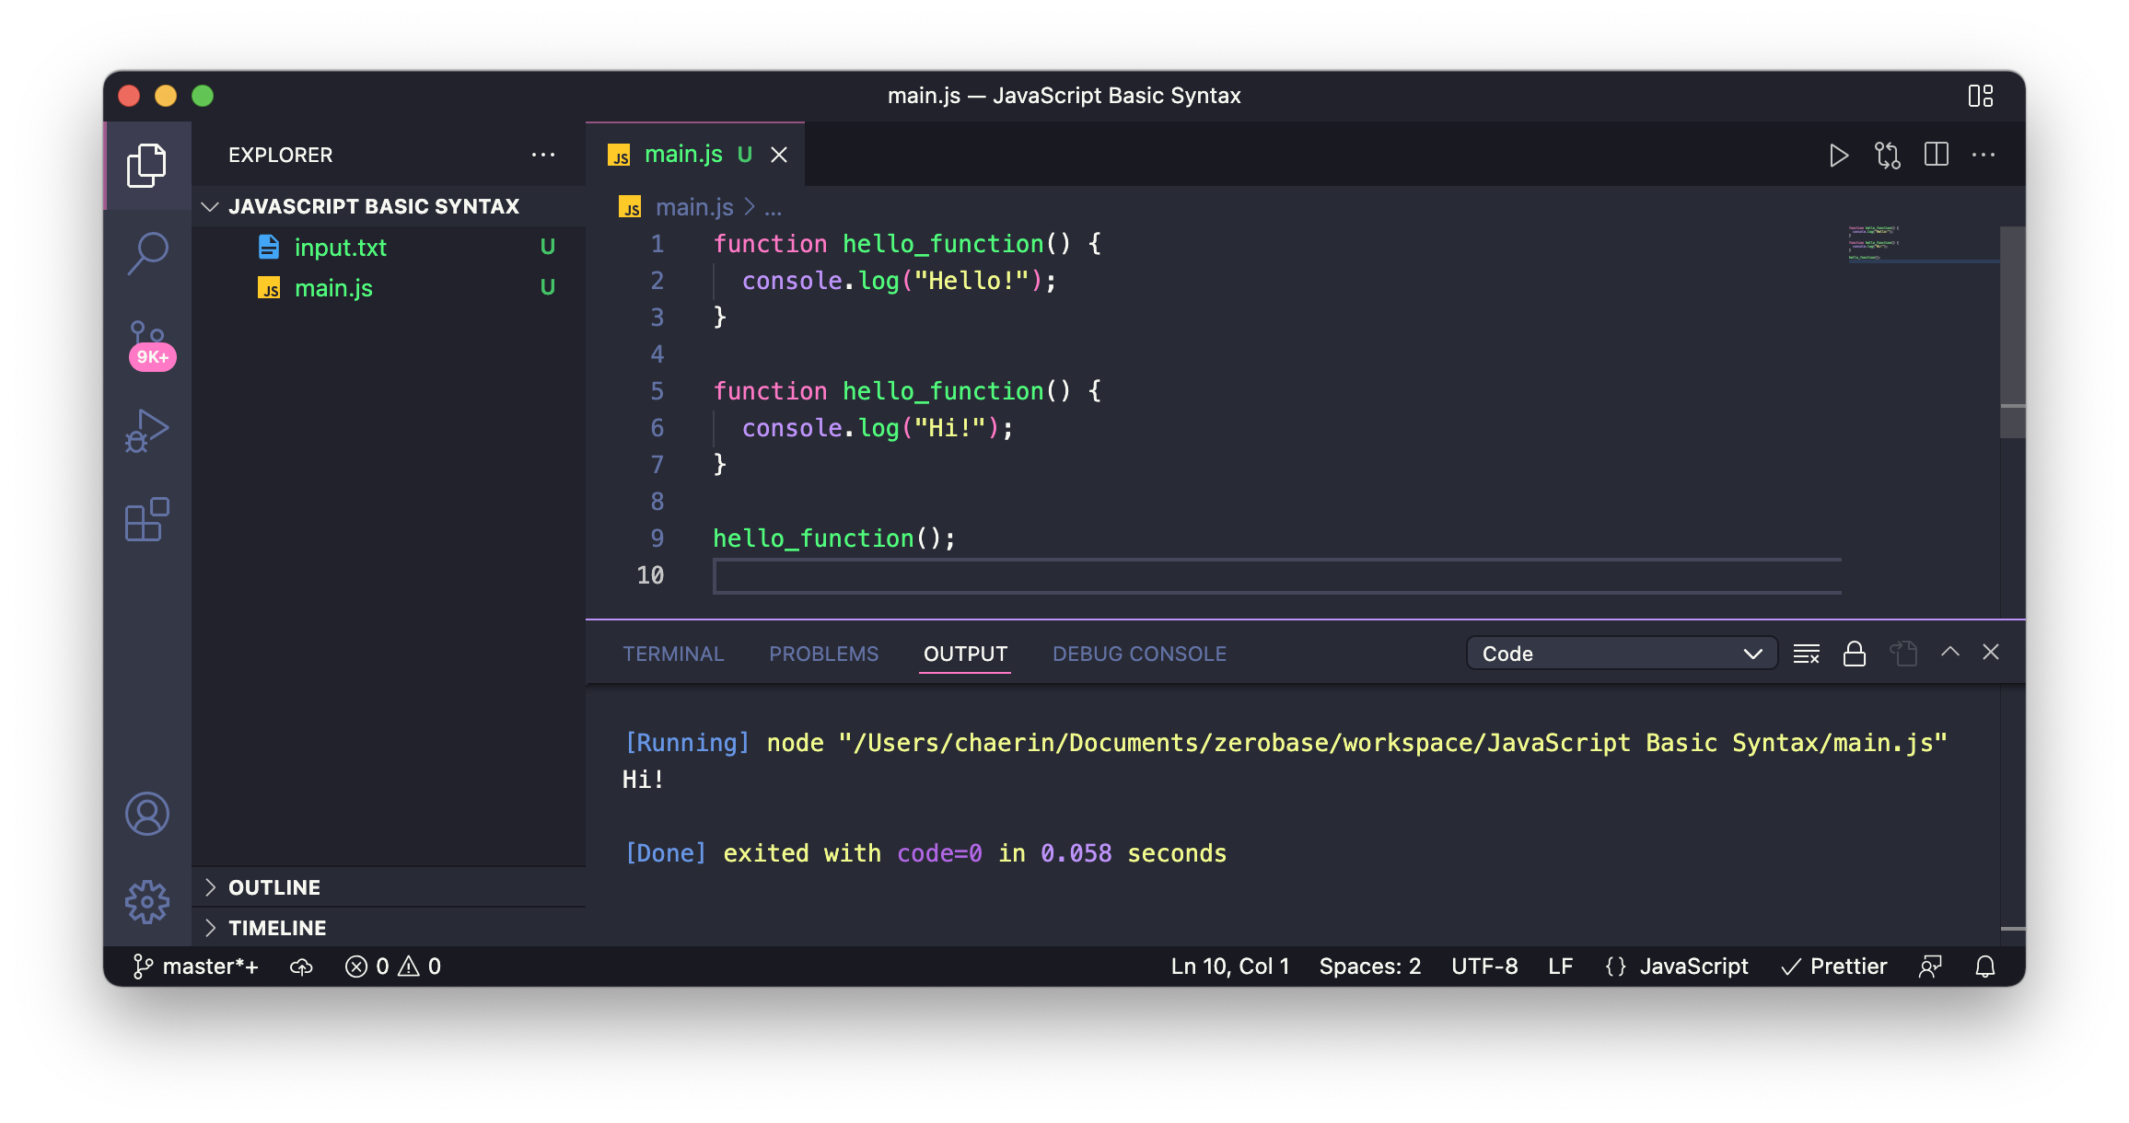Open the Search view in activity bar

147,252
